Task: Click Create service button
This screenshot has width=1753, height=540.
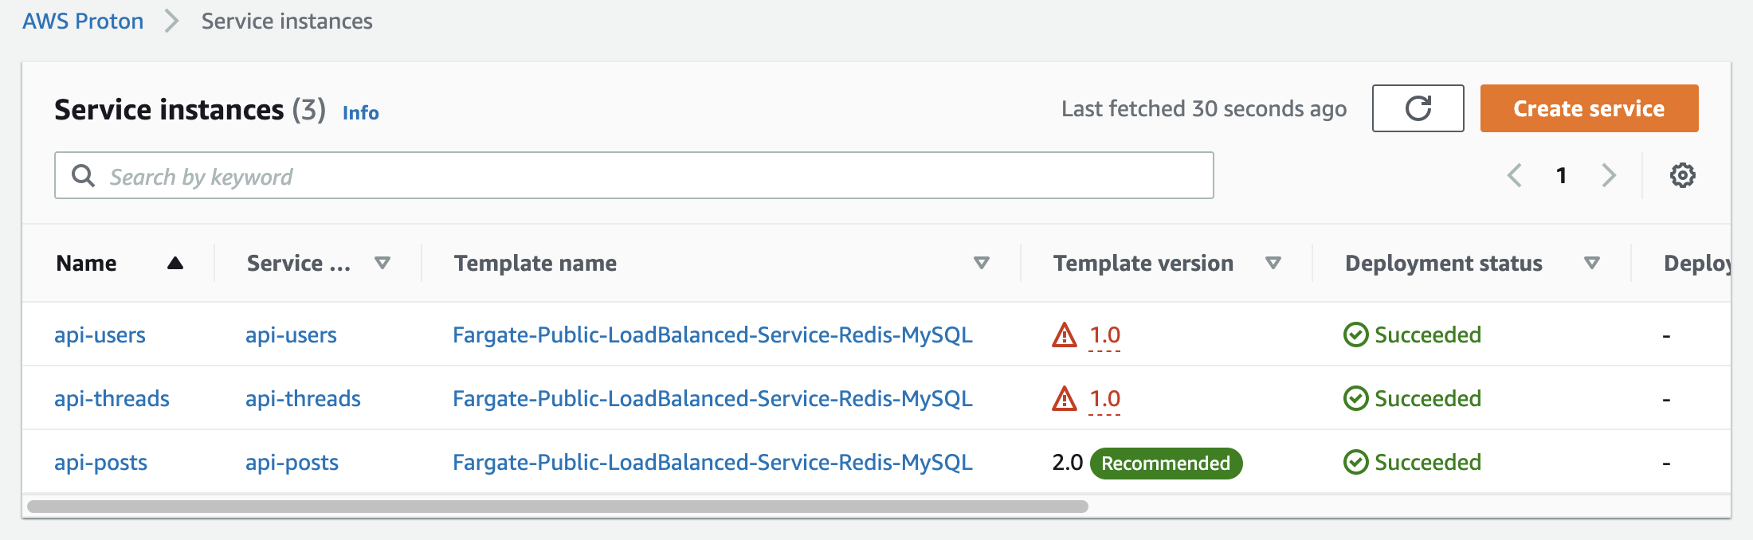Action: (x=1589, y=108)
